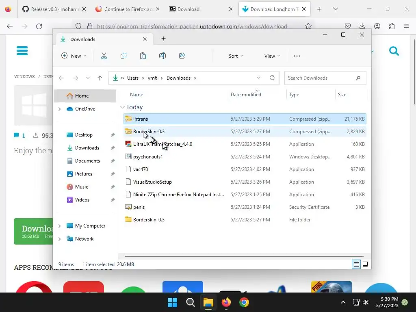Viewport: 416px width, 312px height.
Task: Select the BorderSkin-0.3 file folder
Action: 245,220
